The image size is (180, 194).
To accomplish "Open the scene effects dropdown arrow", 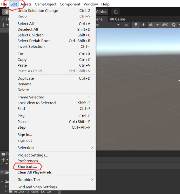I will 157,25.
